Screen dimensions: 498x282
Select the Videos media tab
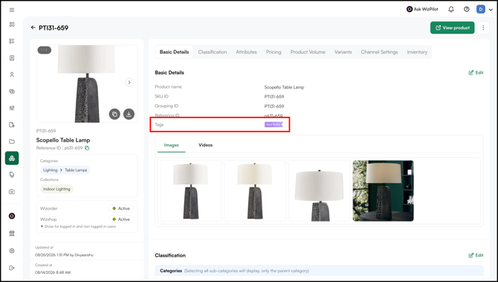coord(205,145)
